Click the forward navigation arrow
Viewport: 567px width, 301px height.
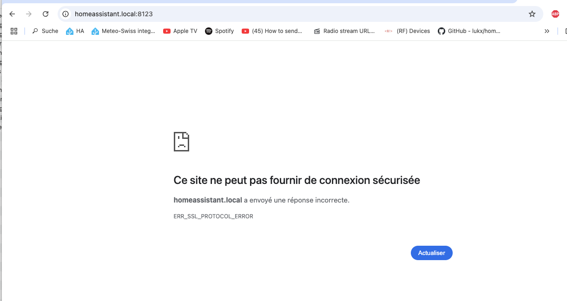coord(29,14)
